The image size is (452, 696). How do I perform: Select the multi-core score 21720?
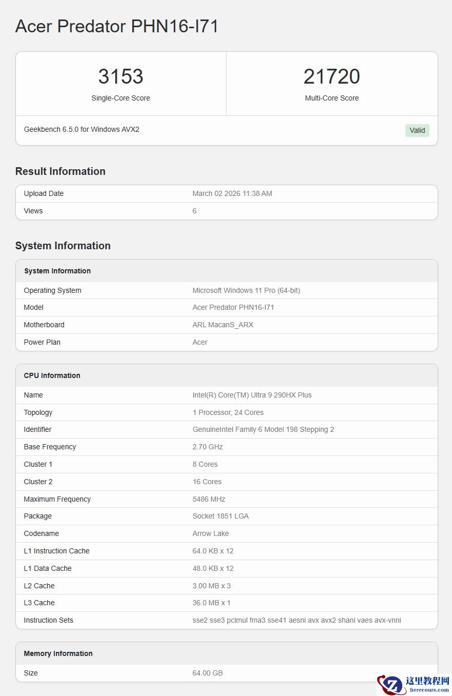coord(332,76)
